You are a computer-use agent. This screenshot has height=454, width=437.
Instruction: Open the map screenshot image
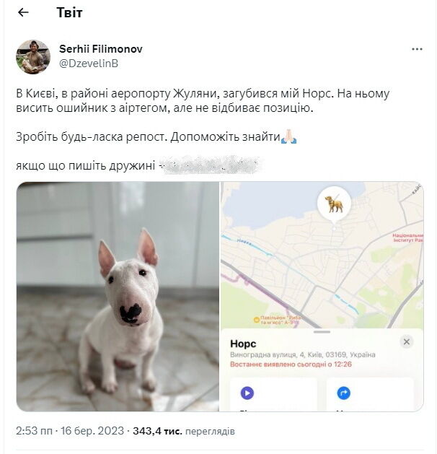click(x=322, y=296)
